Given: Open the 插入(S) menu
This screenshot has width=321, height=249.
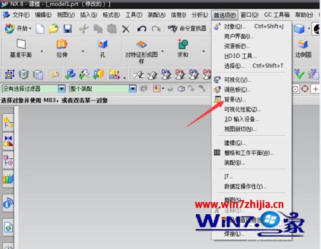Looking at the screenshot, I should [89, 15].
